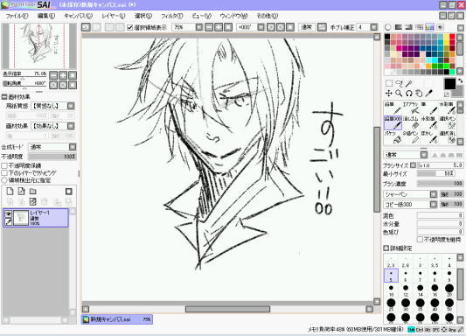
Task: Open the コピー紙300 texture dropdown
Action: (434, 205)
